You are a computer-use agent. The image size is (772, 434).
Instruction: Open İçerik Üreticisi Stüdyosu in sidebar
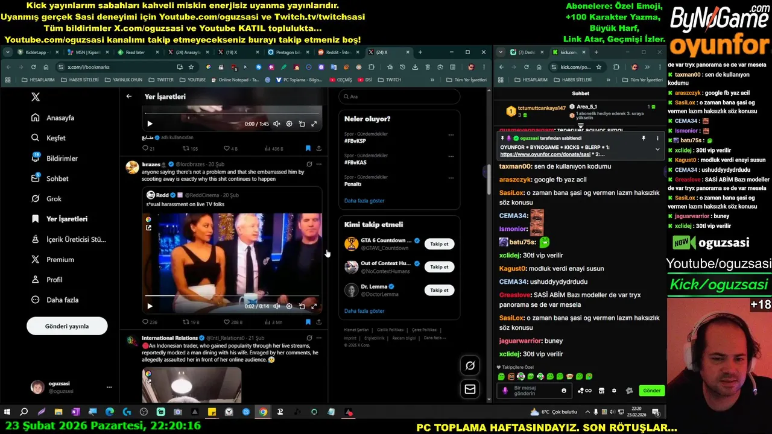click(x=68, y=239)
